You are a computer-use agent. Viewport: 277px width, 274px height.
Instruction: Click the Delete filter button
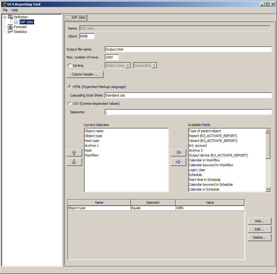260,237
